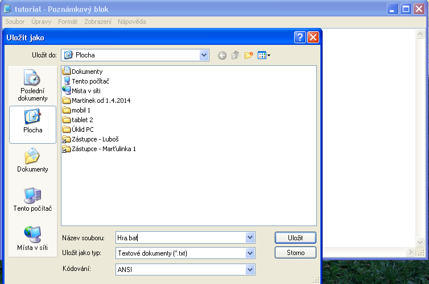The height and width of the screenshot is (284, 429).
Task: Click the dialog Help question mark button
Action: [x=300, y=38]
